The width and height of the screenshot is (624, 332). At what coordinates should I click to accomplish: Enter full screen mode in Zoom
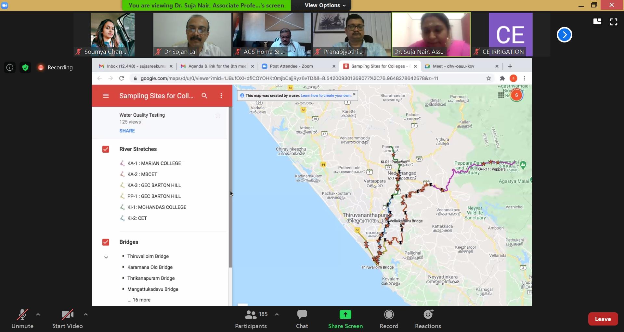[x=614, y=22]
